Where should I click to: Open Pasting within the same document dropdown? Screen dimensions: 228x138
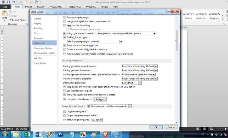pos(156,66)
